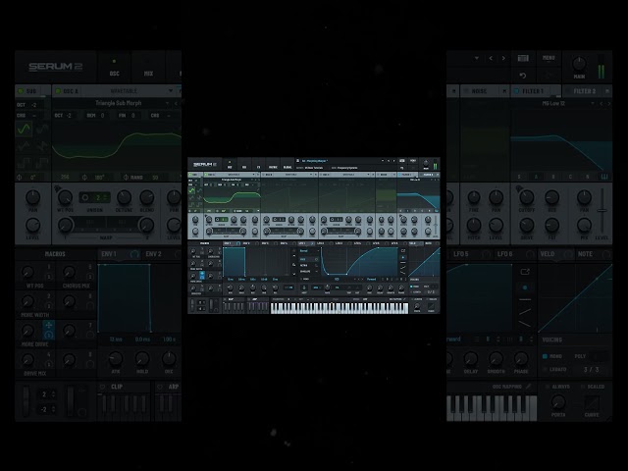Select square sub waveform in center Serum window
Viewport: 628px width, 471px height.
(x=191, y=205)
